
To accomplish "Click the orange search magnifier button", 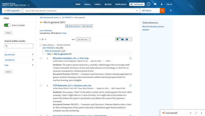I will coord(163,11).
